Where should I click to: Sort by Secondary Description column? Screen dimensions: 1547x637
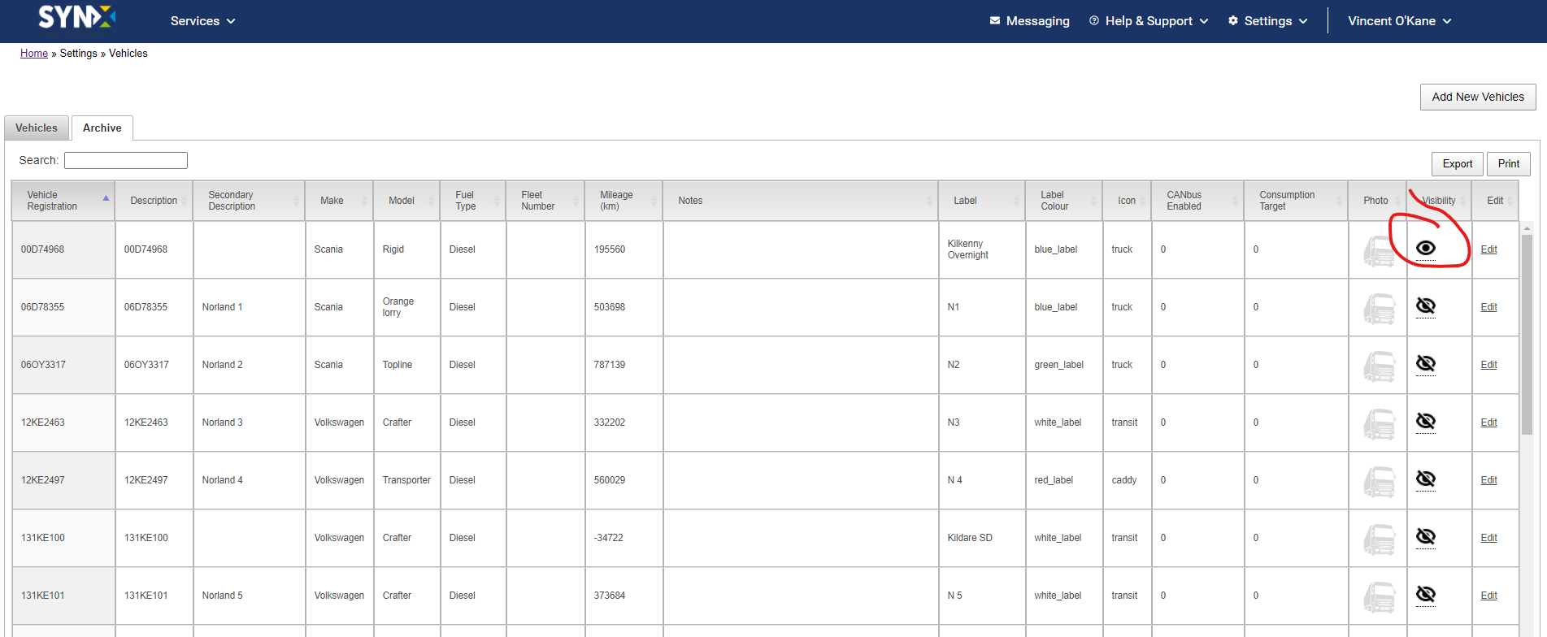[x=249, y=201]
